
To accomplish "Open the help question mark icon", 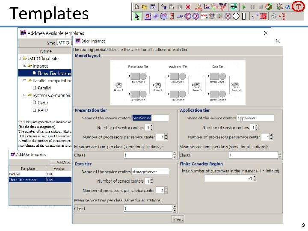I will 287,7.
